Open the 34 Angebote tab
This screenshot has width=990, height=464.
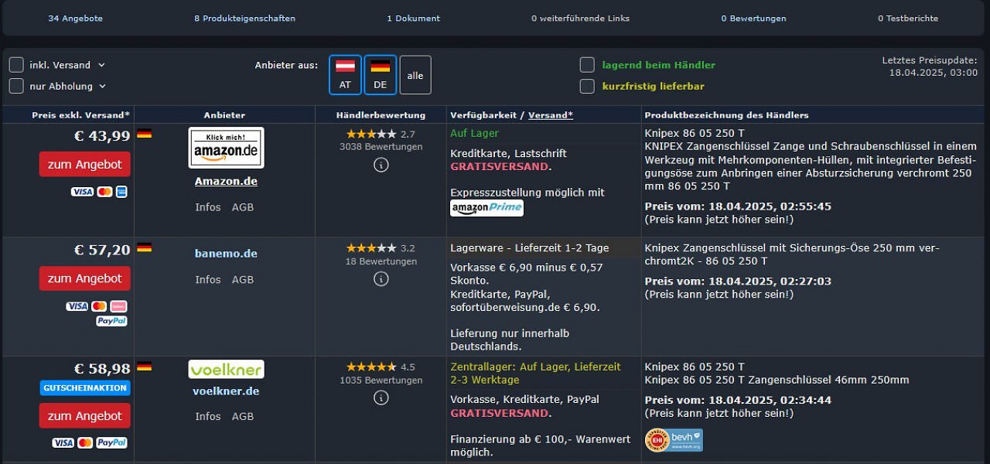coord(75,19)
